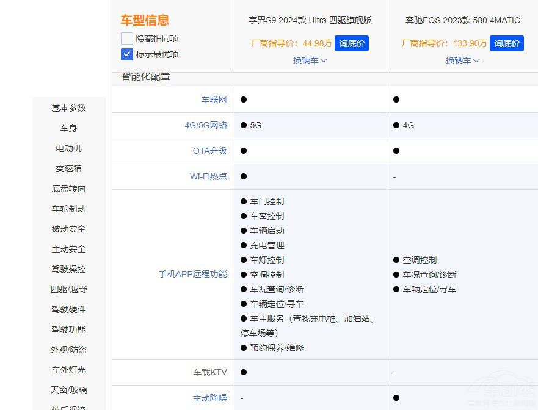The height and width of the screenshot is (410, 538).
Task: Select 外观/防盗 in the sidebar
Action: (x=68, y=350)
